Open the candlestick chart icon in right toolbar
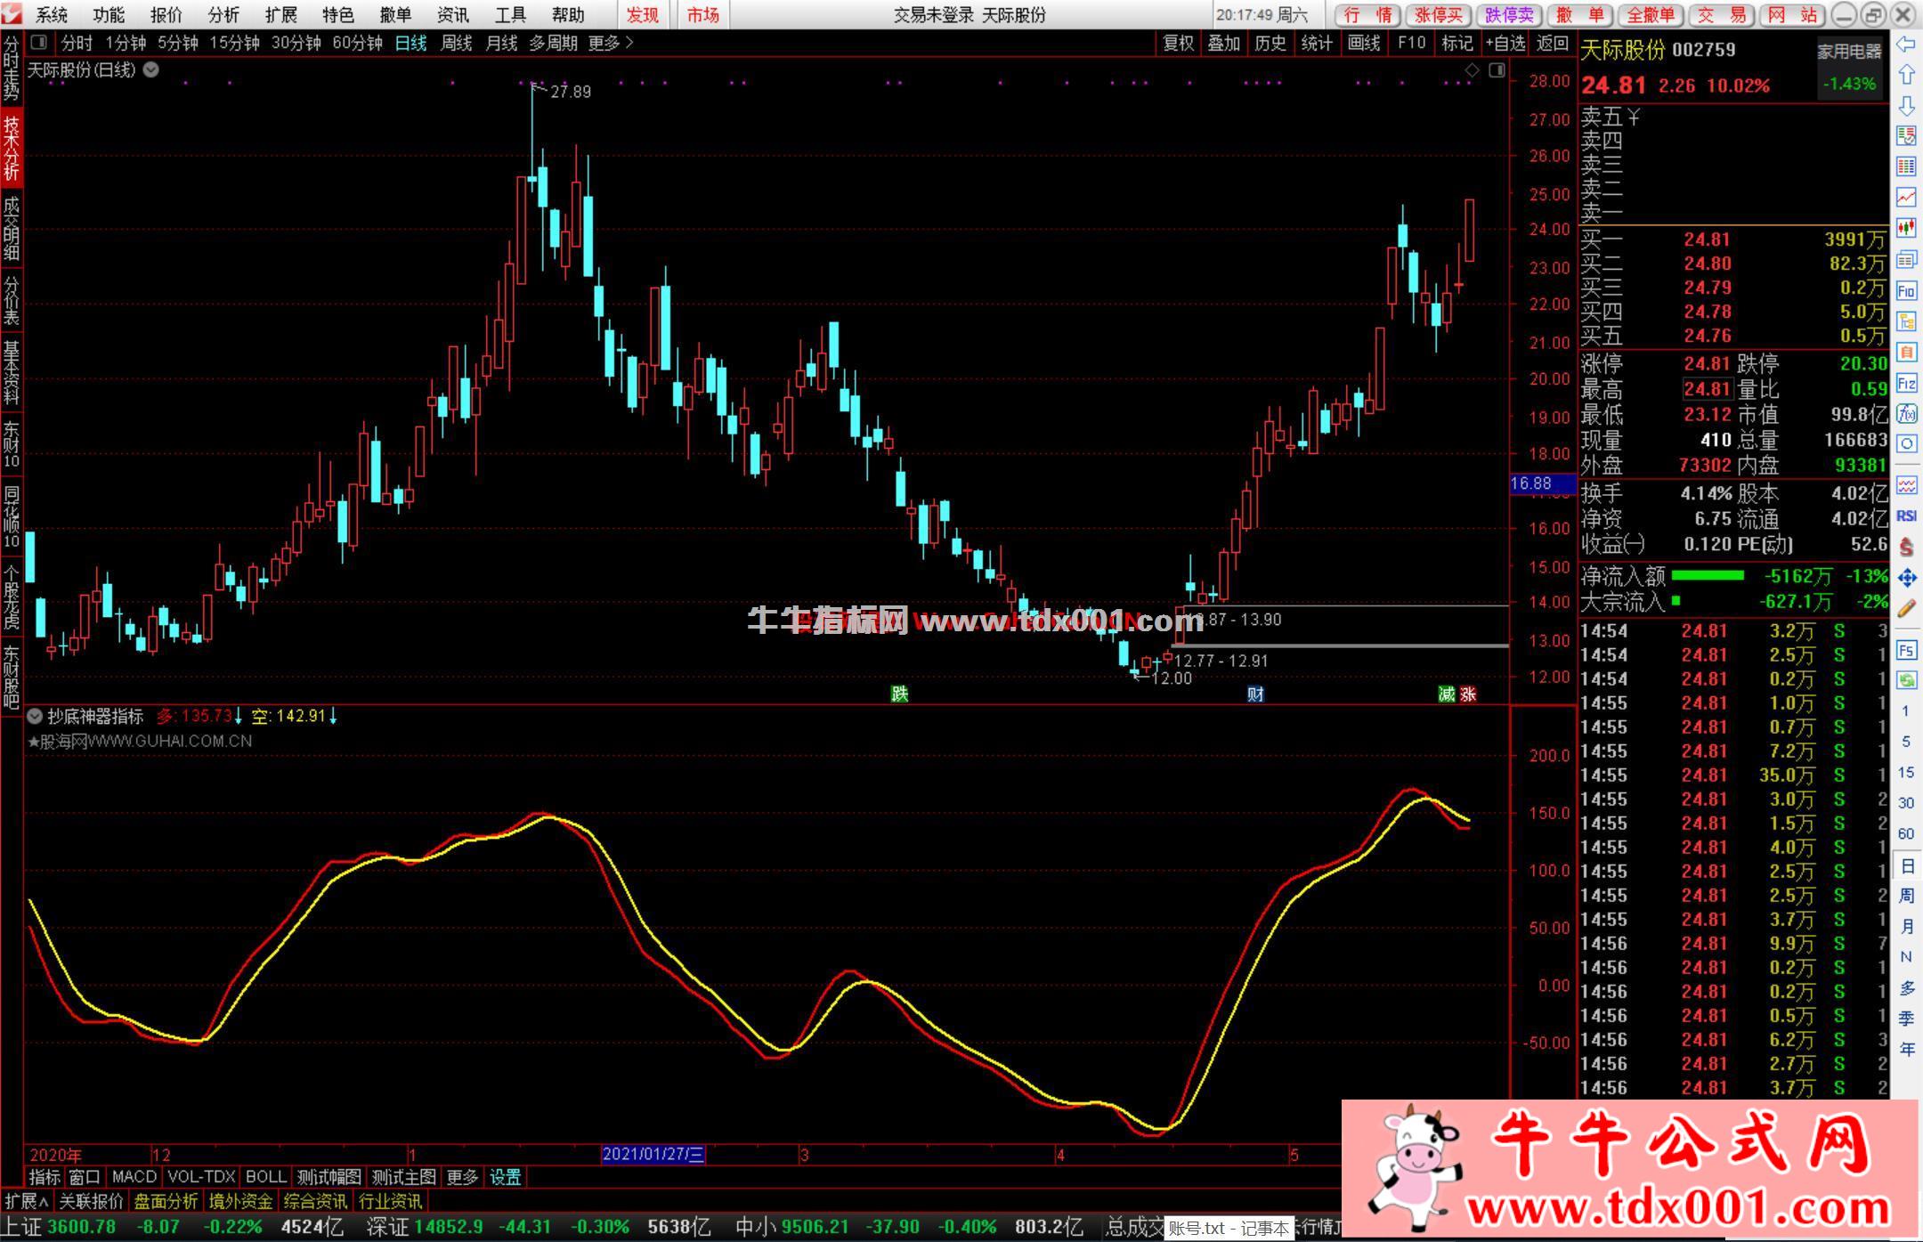 coord(1906,228)
